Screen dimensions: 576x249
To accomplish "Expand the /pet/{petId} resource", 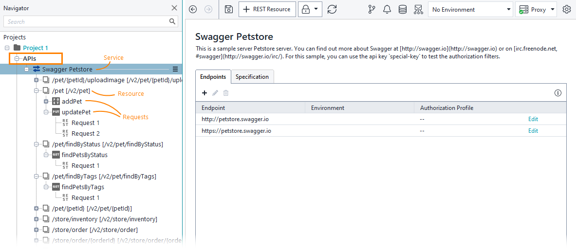I will pos(36,209).
